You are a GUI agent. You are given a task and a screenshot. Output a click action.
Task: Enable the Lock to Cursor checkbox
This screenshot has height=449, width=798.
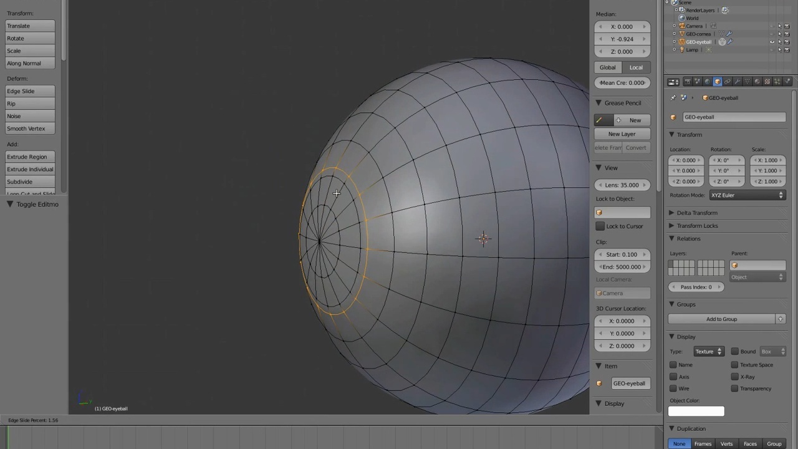pyautogui.click(x=600, y=226)
